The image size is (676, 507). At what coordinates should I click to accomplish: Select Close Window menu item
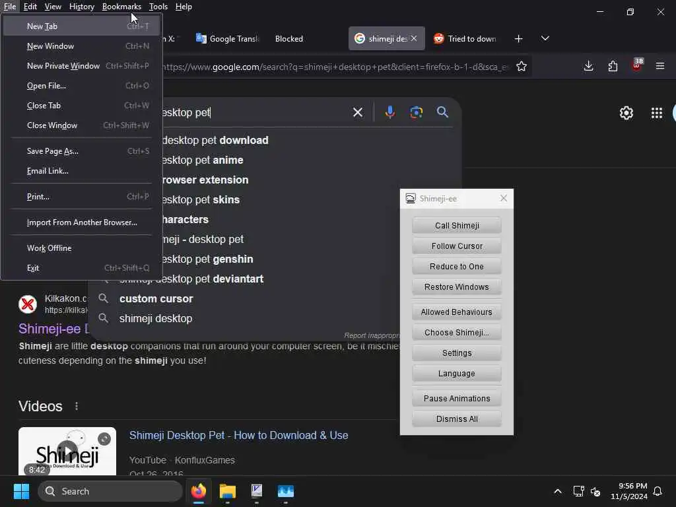tap(81, 125)
